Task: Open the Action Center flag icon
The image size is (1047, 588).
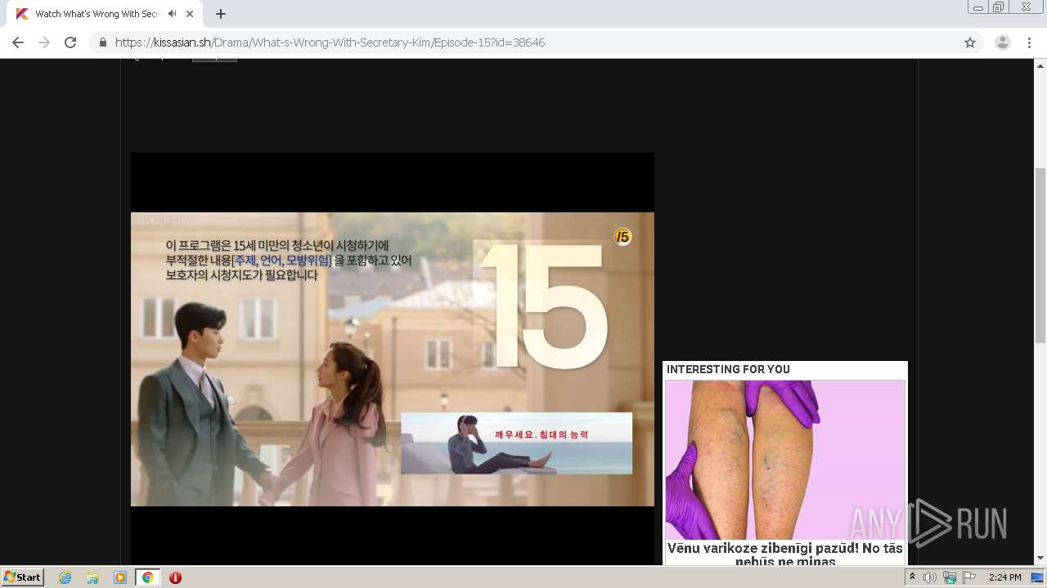Action: point(969,577)
